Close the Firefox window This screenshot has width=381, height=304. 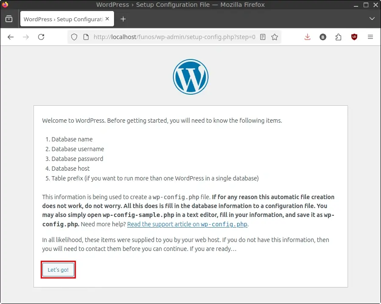pos(375,5)
